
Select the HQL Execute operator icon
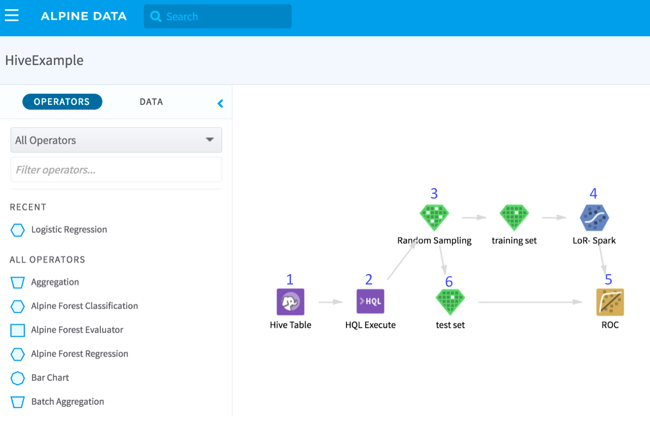click(370, 301)
